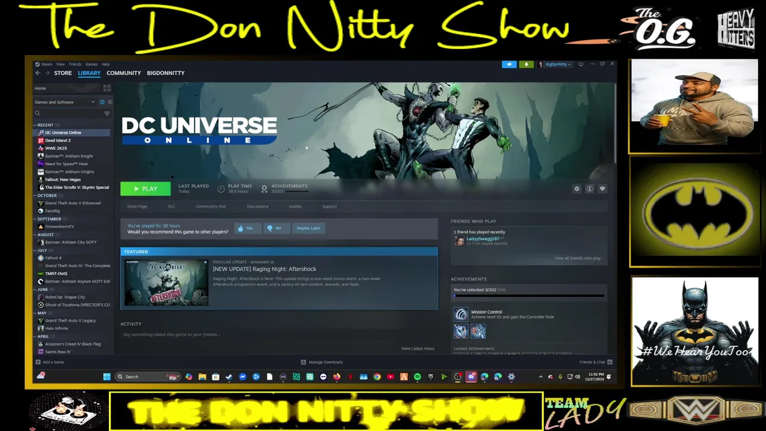Click the Mission Control achievement icon
The height and width of the screenshot is (431, 766).
pos(461,314)
